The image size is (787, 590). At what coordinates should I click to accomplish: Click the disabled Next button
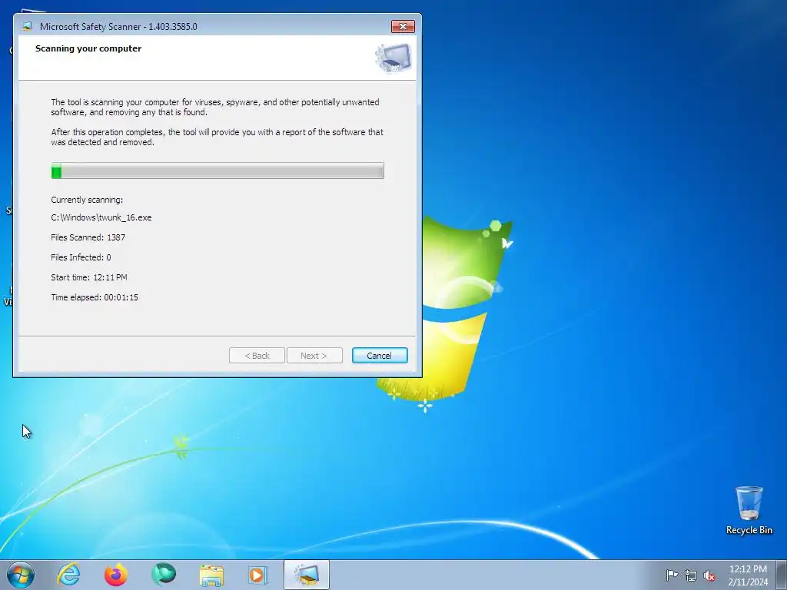(314, 355)
